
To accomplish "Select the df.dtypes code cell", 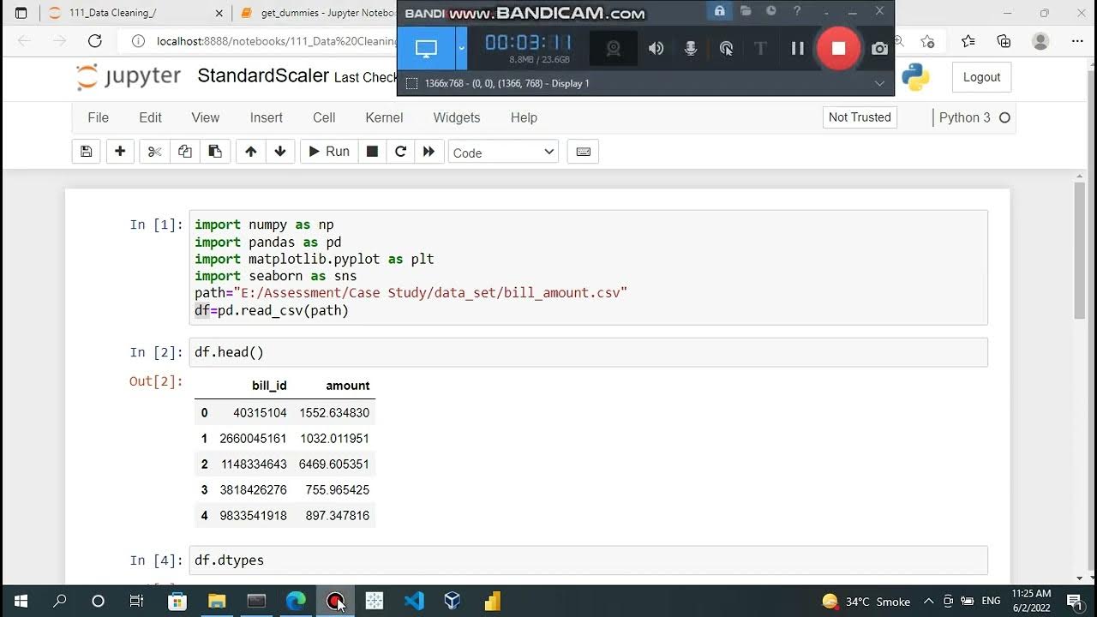I will [x=588, y=560].
